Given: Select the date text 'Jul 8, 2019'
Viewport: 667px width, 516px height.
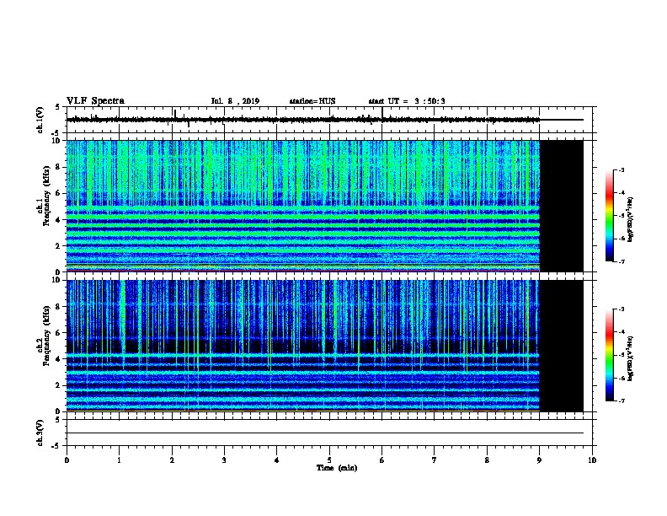Looking at the screenshot, I should tap(235, 101).
